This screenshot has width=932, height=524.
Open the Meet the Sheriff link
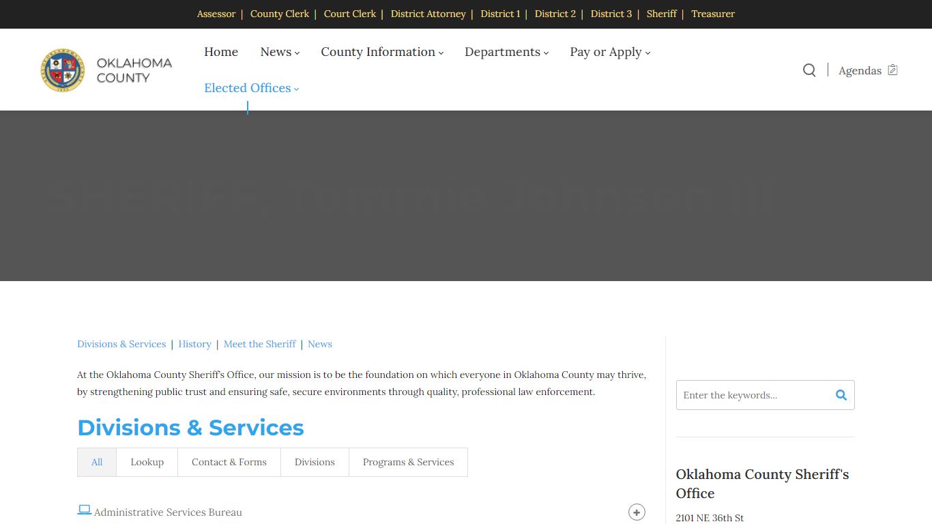tap(260, 344)
